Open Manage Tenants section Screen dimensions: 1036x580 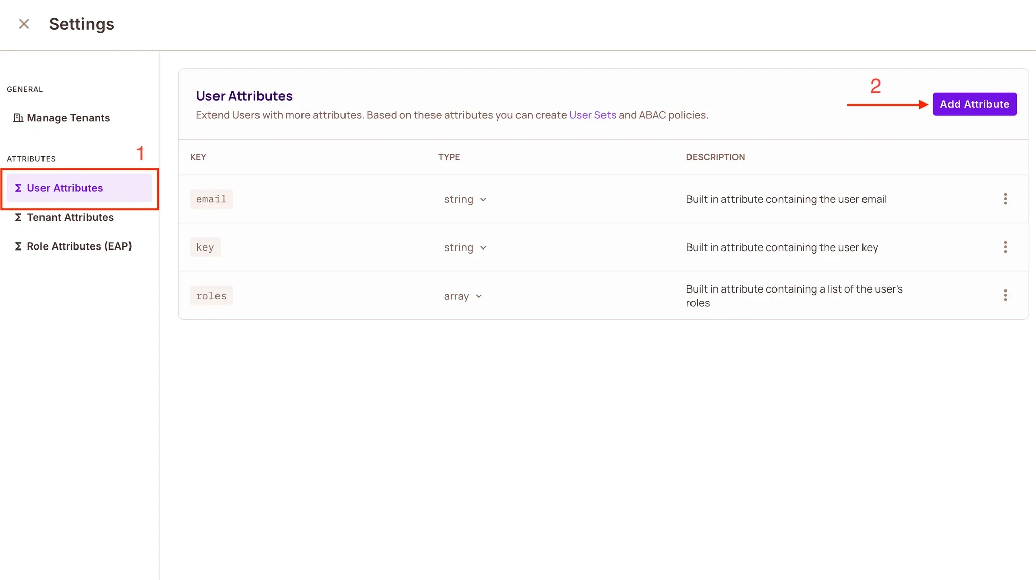pos(68,118)
